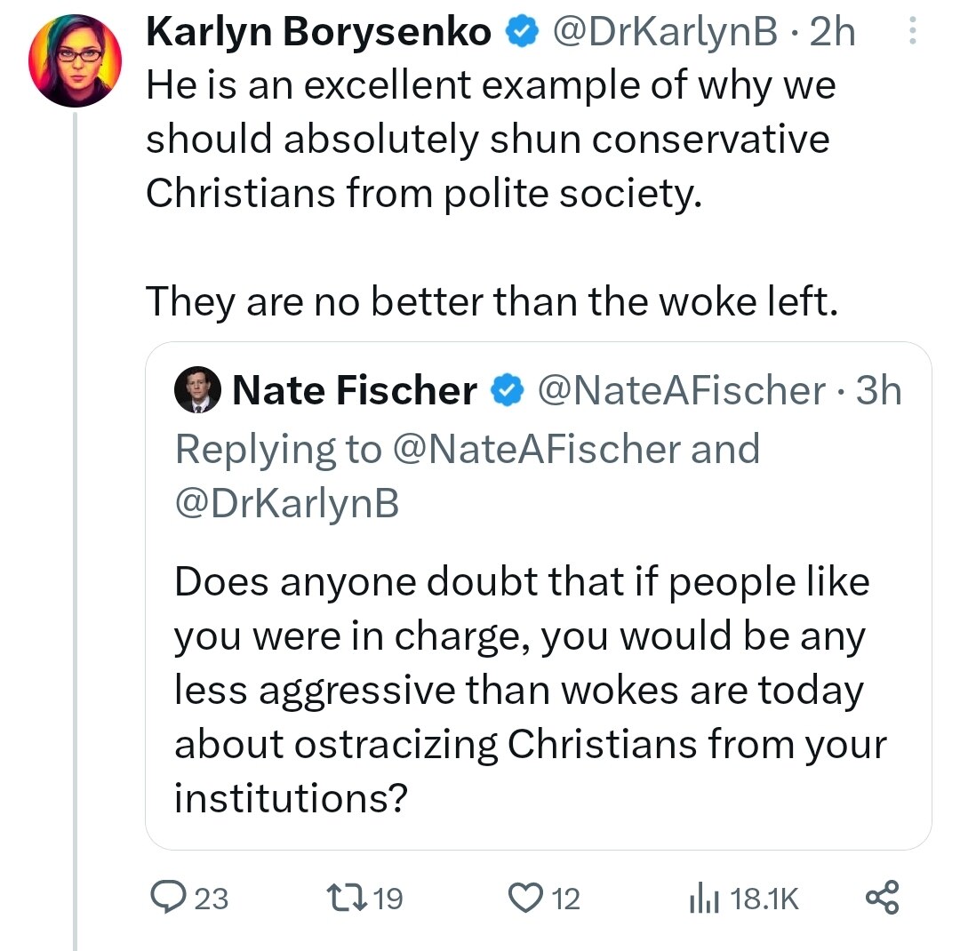
Task: Click the view analytics bars icon
Action: (x=705, y=899)
